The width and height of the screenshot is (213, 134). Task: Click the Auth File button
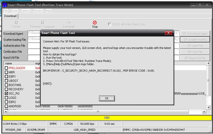pyautogui.click(x=195, y=46)
